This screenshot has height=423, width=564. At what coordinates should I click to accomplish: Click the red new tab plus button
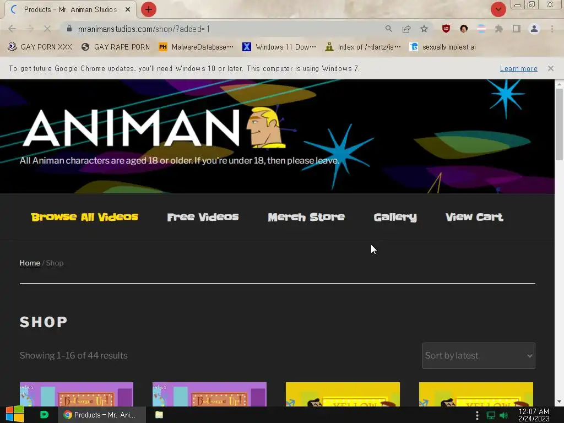click(149, 9)
